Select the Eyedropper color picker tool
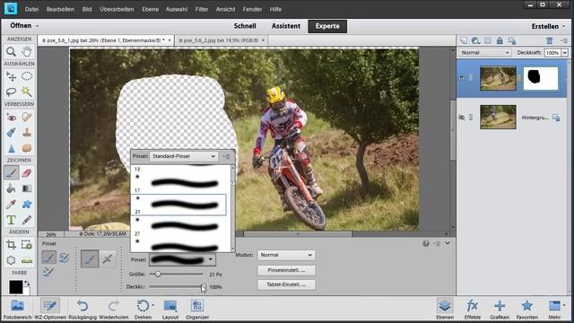Screen dimensions: 574x323 [x=11, y=205]
